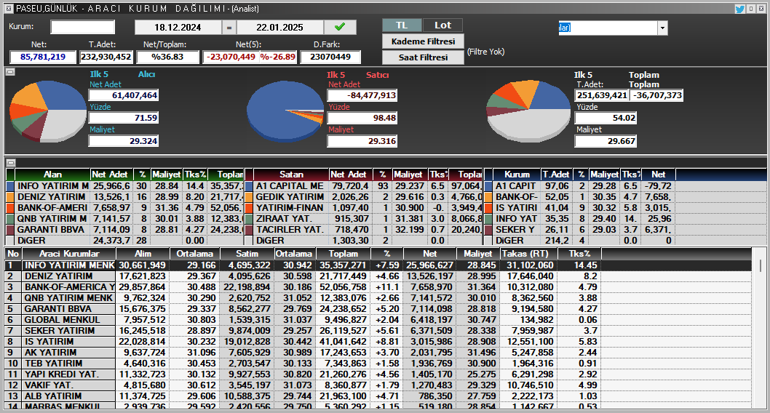Sort main table by Tks% header
This screenshot has width=770, height=413.
[579, 254]
